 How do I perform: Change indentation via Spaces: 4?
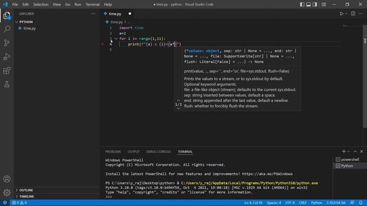[x=274, y=203]
